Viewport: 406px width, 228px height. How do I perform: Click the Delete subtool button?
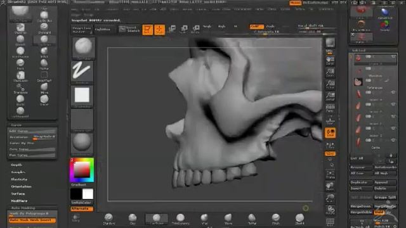[385, 189]
